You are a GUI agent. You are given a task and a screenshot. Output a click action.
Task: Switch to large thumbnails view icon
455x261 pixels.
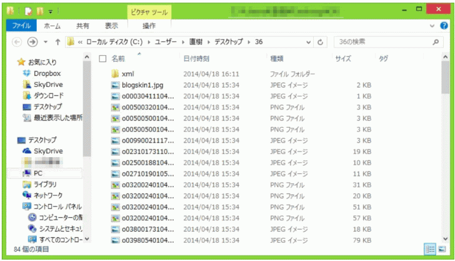pos(442,248)
